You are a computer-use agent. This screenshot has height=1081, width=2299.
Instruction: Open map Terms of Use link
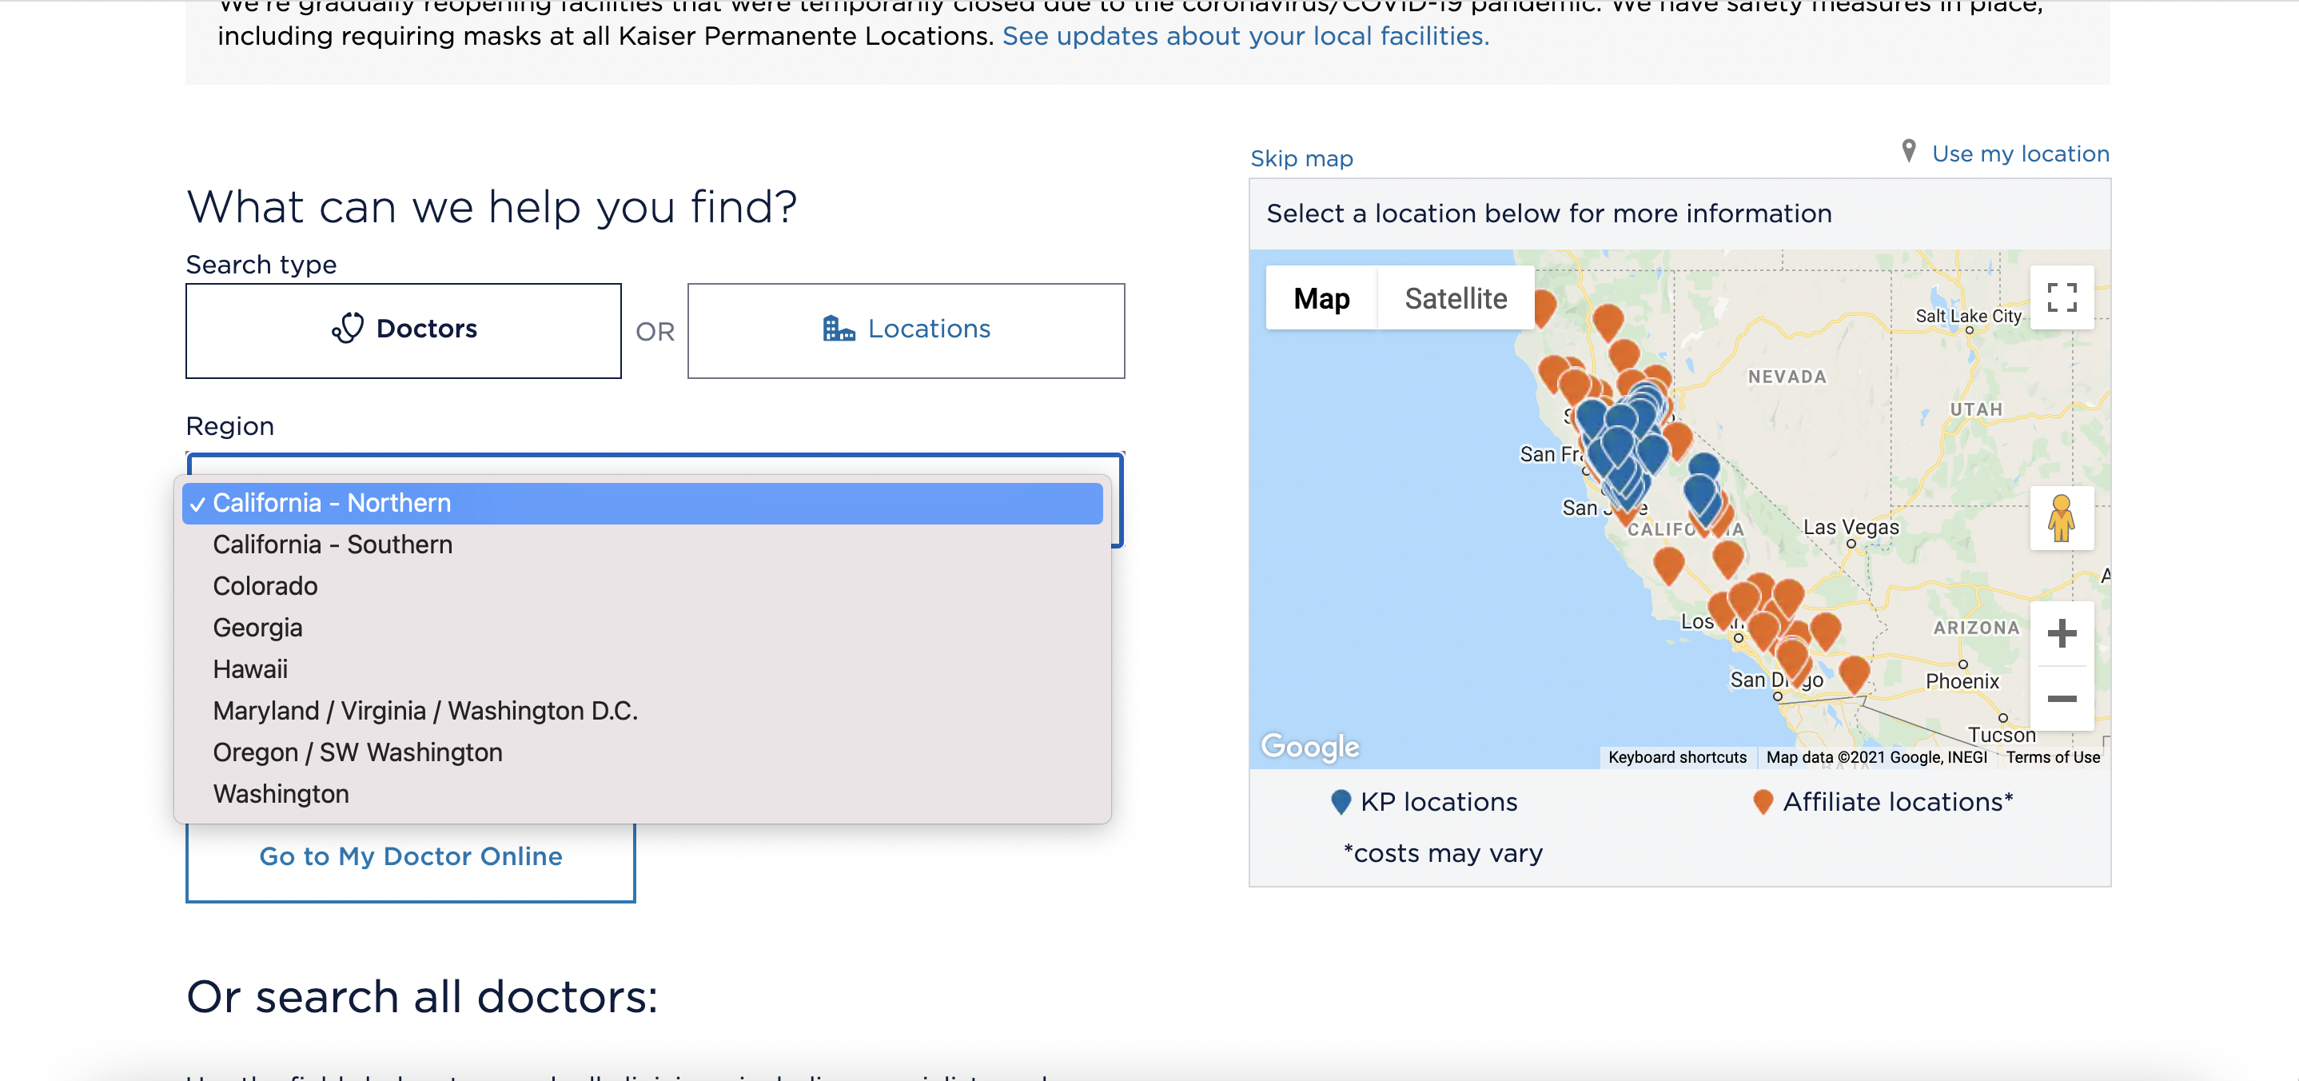[2053, 757]
